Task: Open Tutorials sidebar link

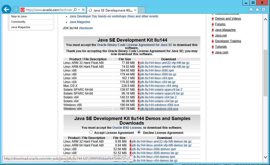Action: click(221, 47)
